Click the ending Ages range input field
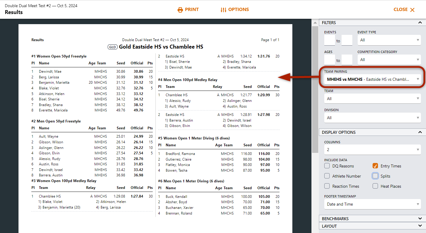Screen dimensions: 426x233 (x=347, y=60)
